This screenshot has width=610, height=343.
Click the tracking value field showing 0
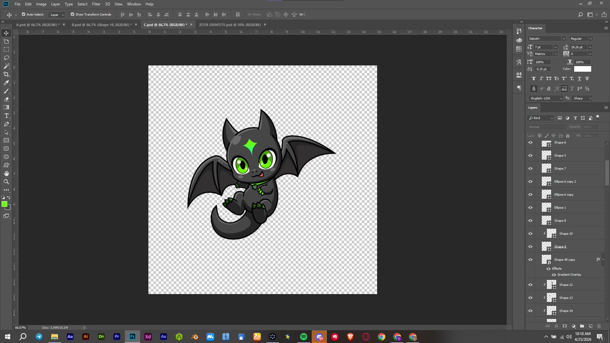pyautogui.click(x=578, y=54)
